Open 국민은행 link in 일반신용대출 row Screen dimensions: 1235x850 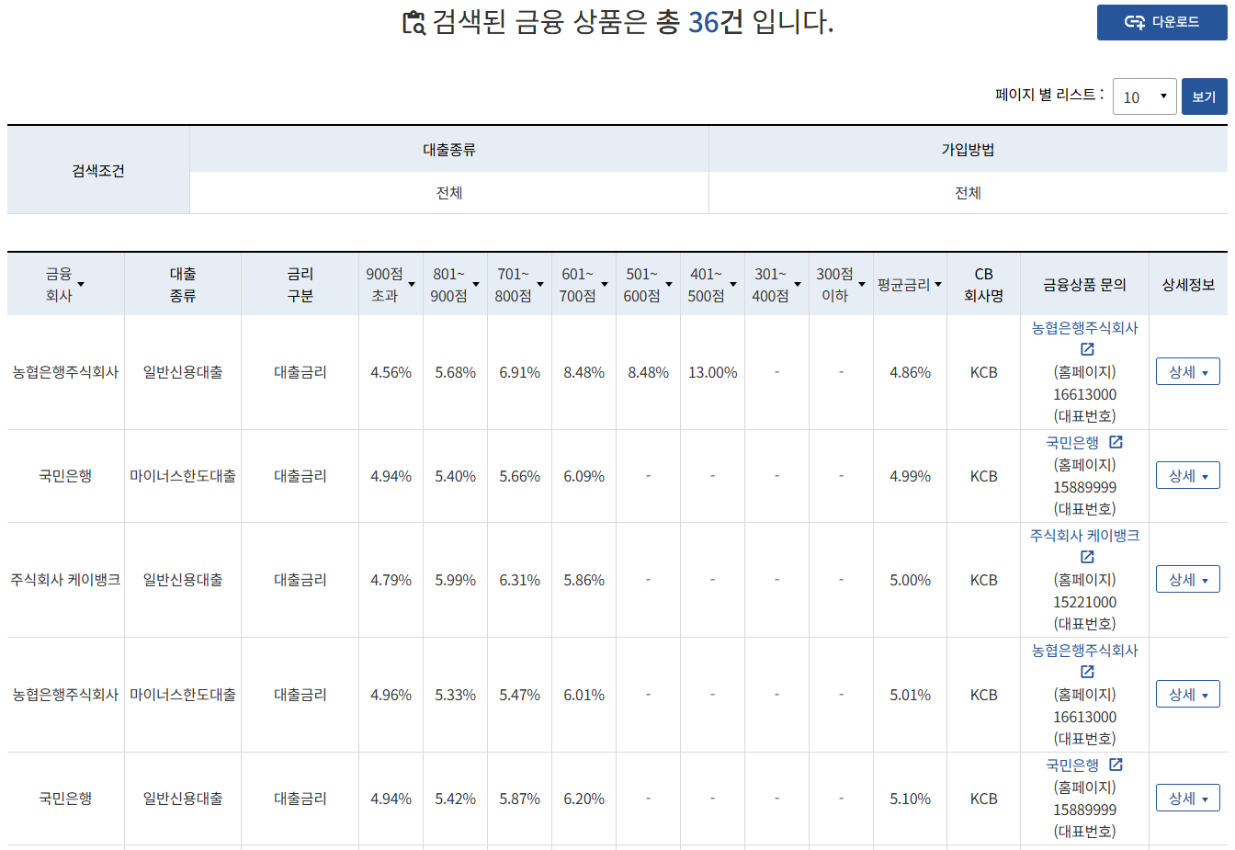pyautogui.click(x=1072, y=765)
